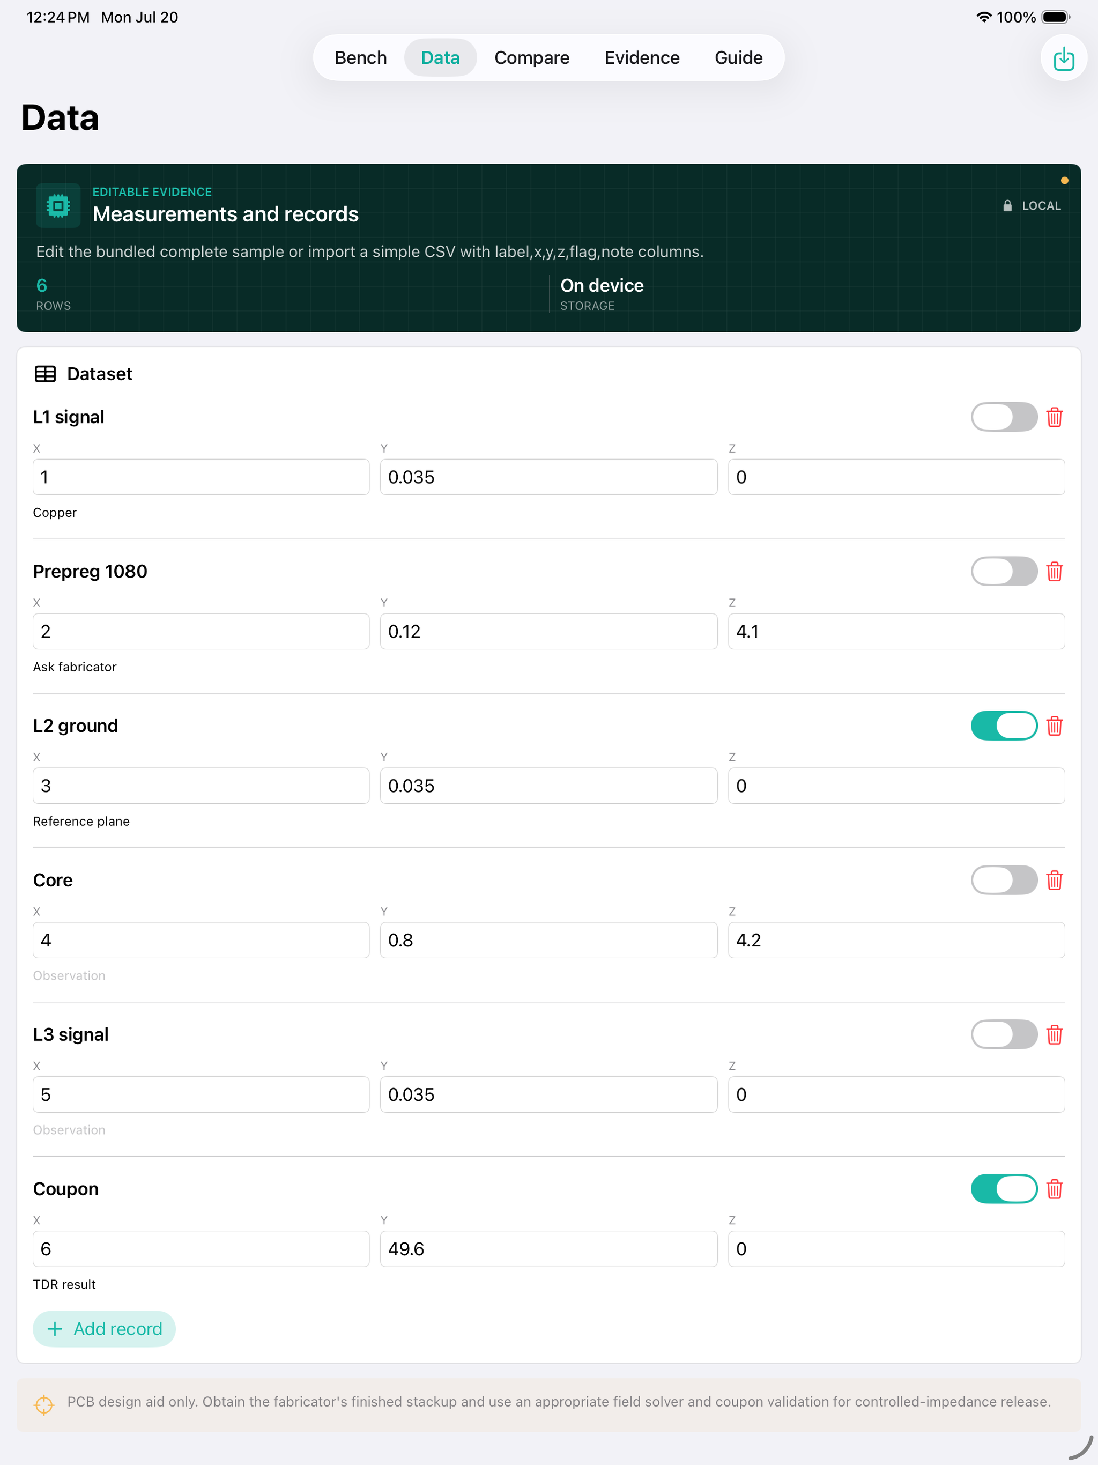Image resolution: width=1098 pixels, height=1465 pixels.
Task: Edit the L2 ground X field
Action: pos(202,786)
